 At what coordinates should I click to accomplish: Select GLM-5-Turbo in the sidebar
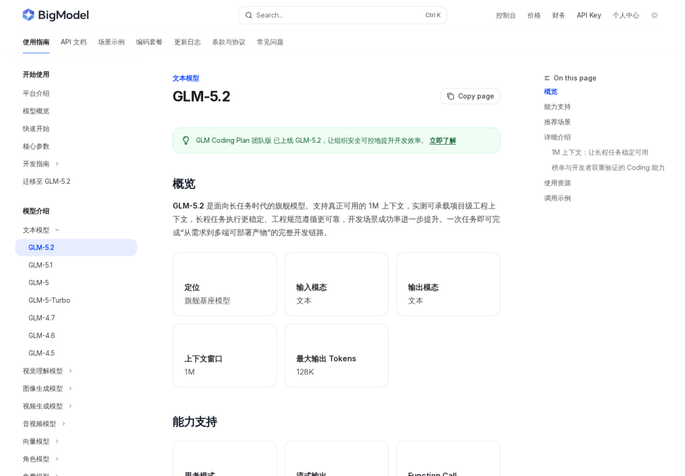(49, 300)
